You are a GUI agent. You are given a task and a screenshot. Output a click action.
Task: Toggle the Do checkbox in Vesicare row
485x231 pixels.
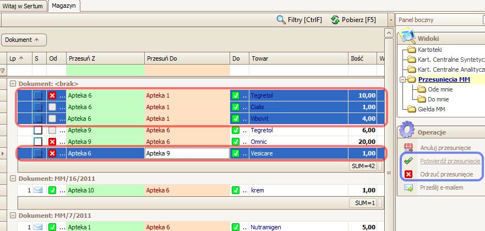(236, 154)
